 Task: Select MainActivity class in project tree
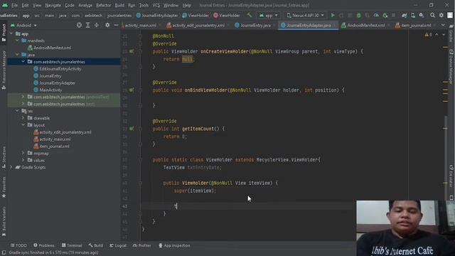(50, 90)
